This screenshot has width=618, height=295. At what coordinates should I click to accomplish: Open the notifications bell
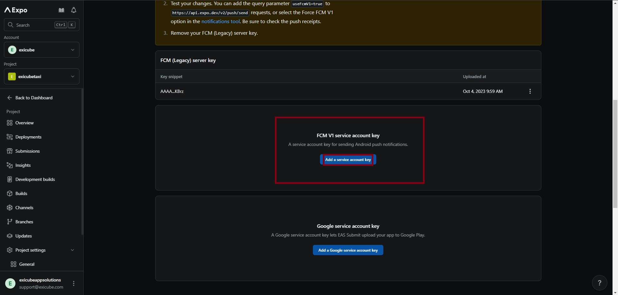(74, 10)
